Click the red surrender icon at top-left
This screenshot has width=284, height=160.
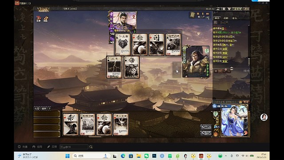point(39,19)
